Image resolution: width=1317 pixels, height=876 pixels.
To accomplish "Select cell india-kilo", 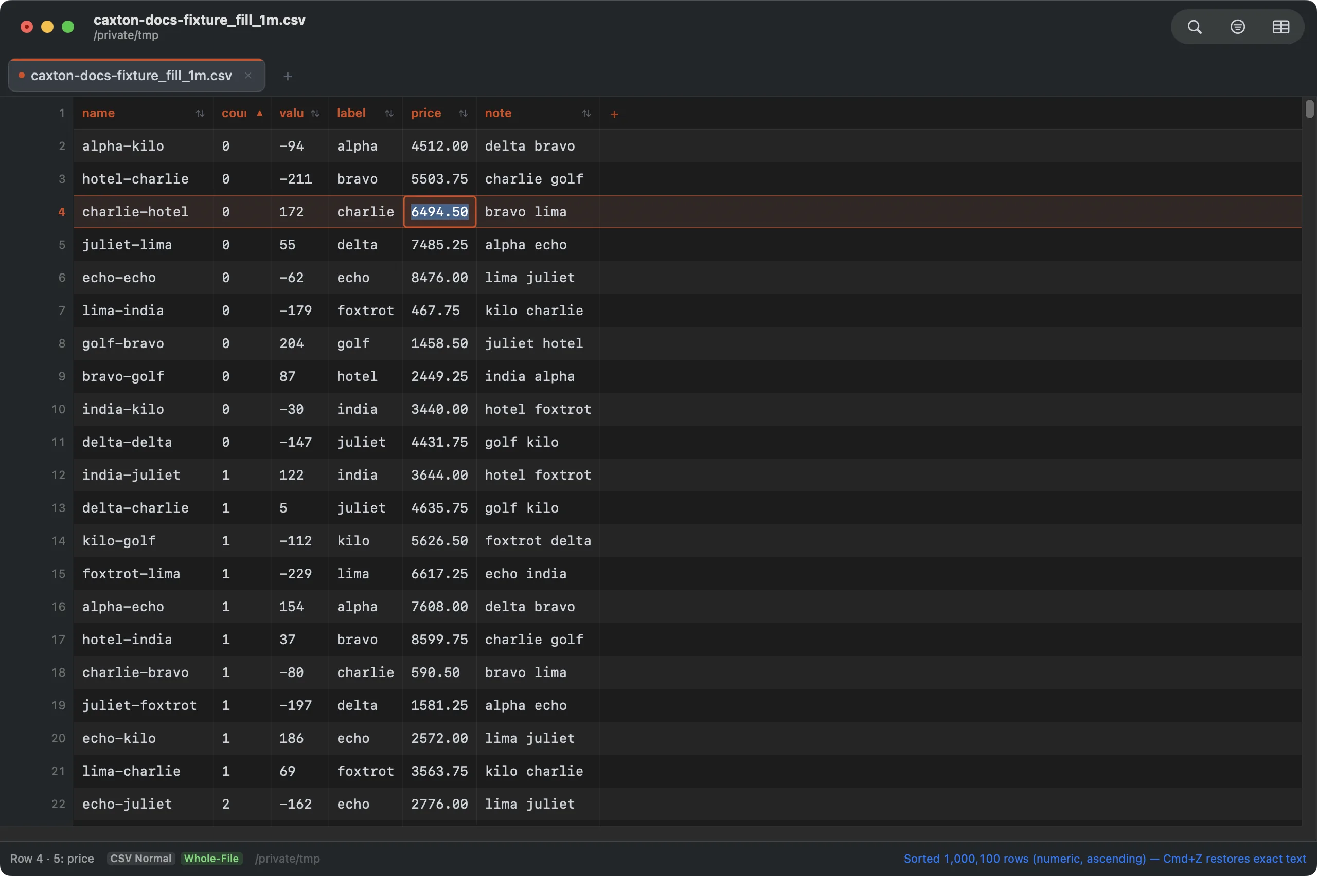I will pos(144,410).
